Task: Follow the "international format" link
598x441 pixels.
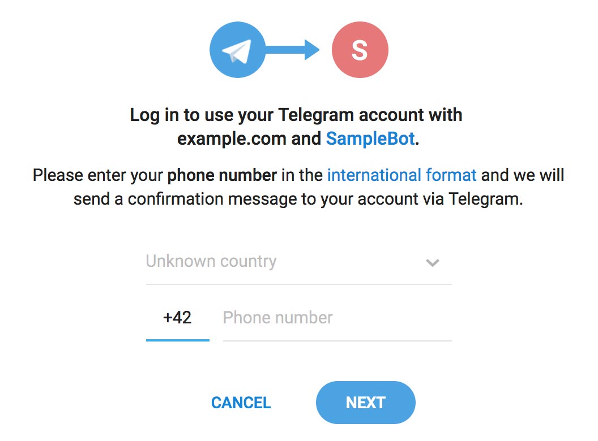Action: point(401,175)
